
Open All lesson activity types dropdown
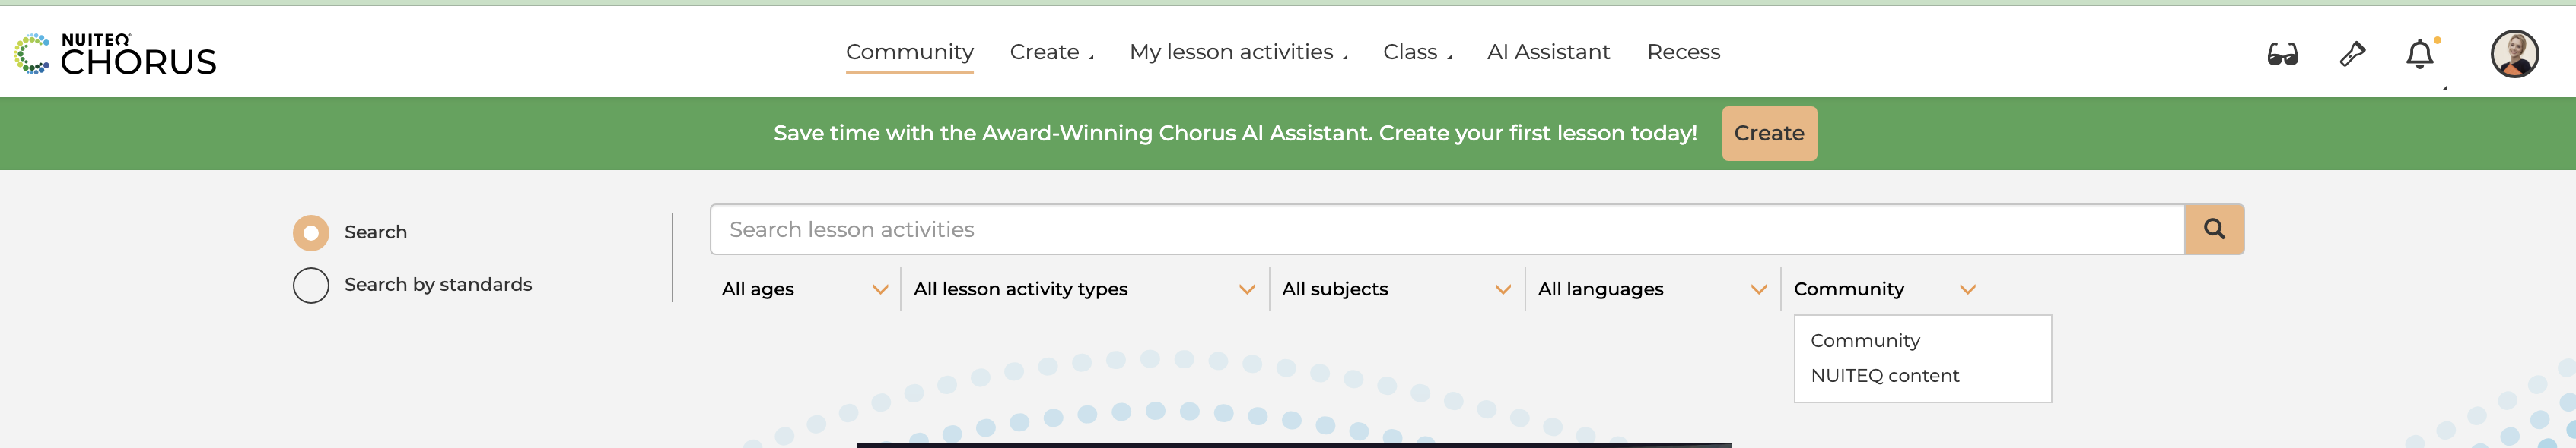point(1084,289)
